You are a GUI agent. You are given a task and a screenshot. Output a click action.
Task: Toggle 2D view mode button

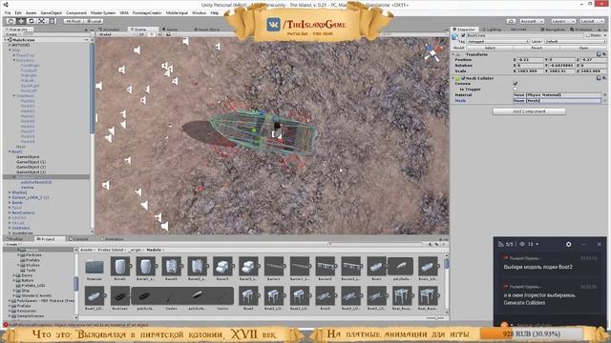141,34
